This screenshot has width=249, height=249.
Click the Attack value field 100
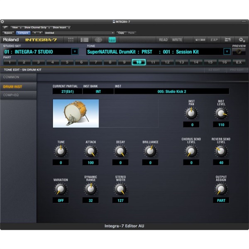click(x=90, y=163)
